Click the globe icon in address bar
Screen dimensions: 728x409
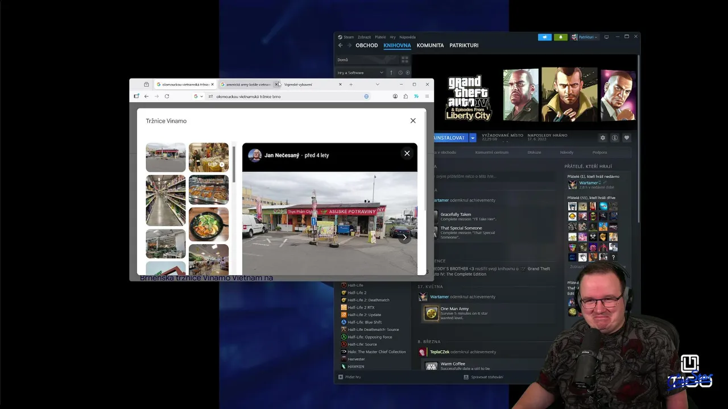click(x=366, y=97)
